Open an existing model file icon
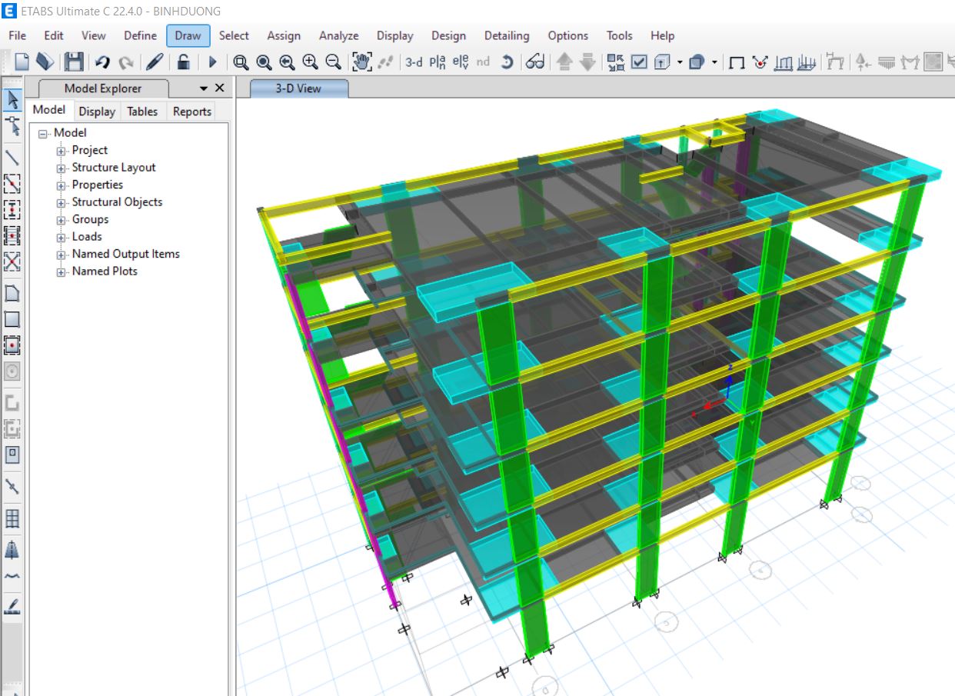 pyautogui.click(x=45, y=62)
